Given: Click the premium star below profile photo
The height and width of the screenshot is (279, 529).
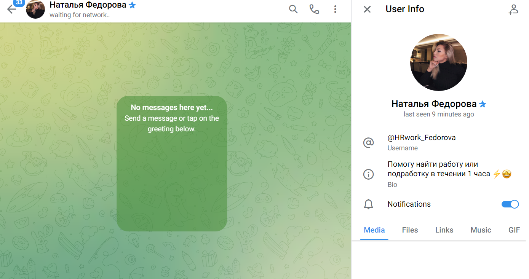Looking at the screenshot, I should pyautogui.click(x=483, y=104).
